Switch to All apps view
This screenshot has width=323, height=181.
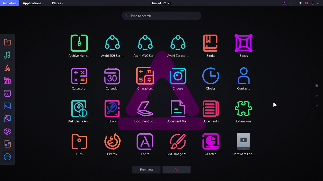pyautogui.click(x=176, y=170)
